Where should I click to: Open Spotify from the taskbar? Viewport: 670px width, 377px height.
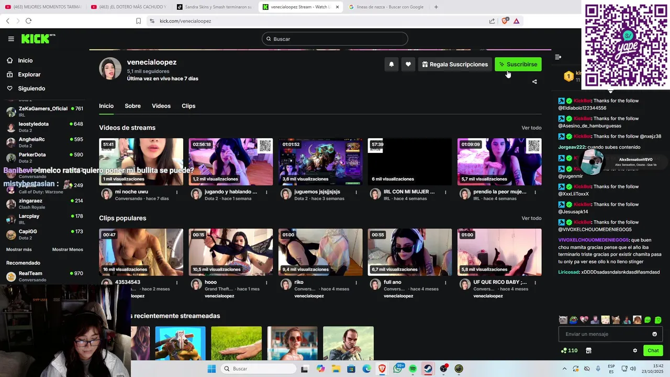(413, 369)
